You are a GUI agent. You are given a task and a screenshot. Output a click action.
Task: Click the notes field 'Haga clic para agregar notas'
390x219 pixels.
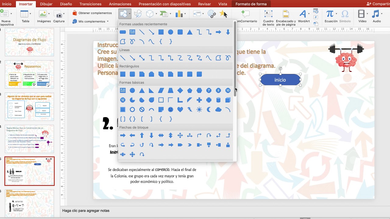pos(86,210)
